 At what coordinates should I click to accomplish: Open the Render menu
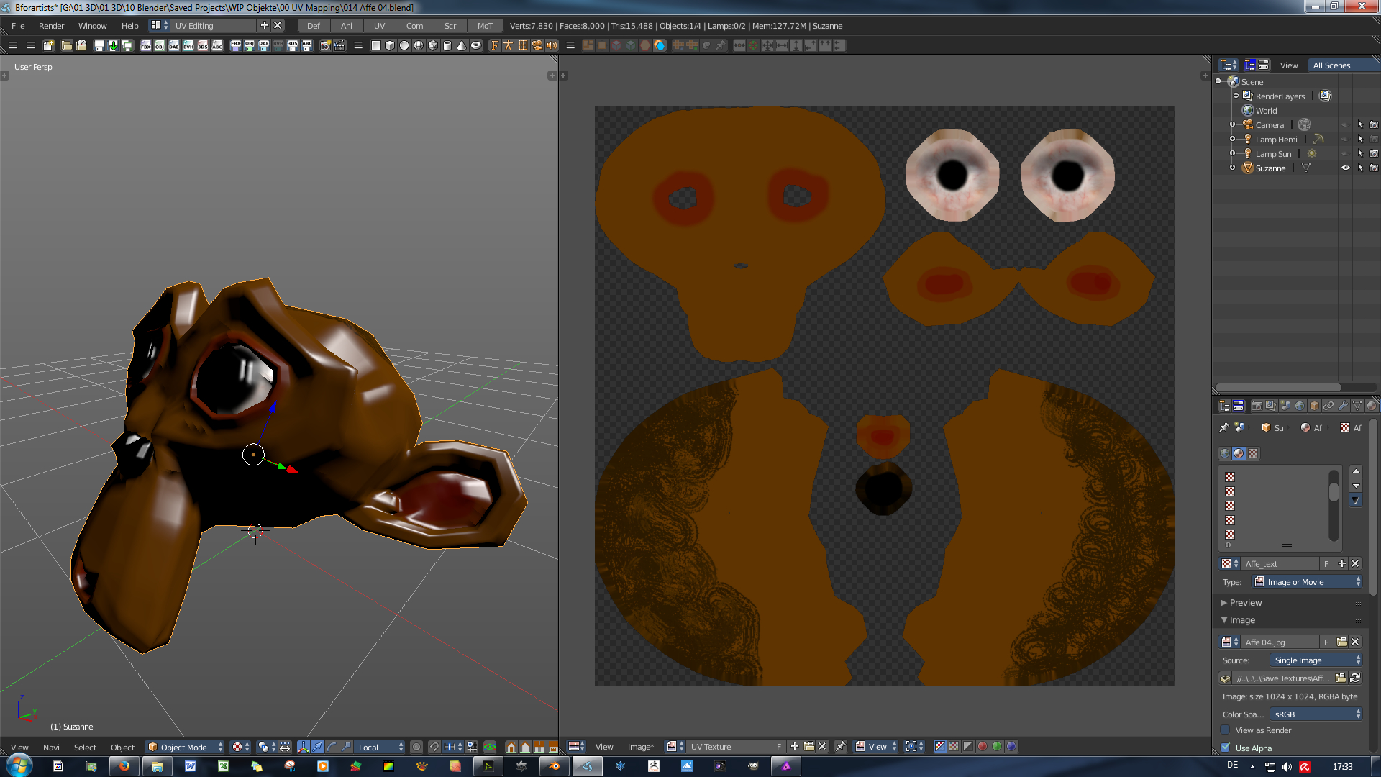pyautogui.click(x=51, y=26)
